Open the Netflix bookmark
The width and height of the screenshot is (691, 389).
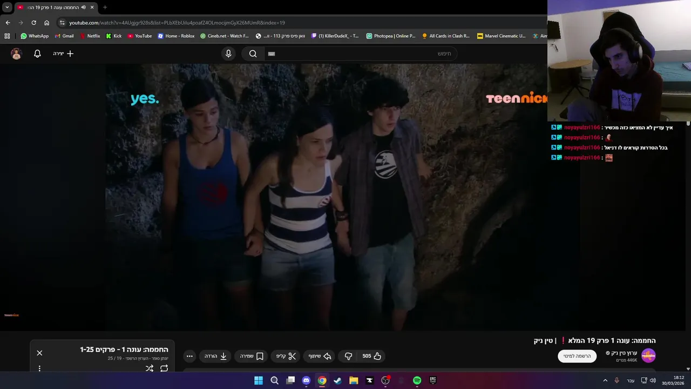click(90, 36)
